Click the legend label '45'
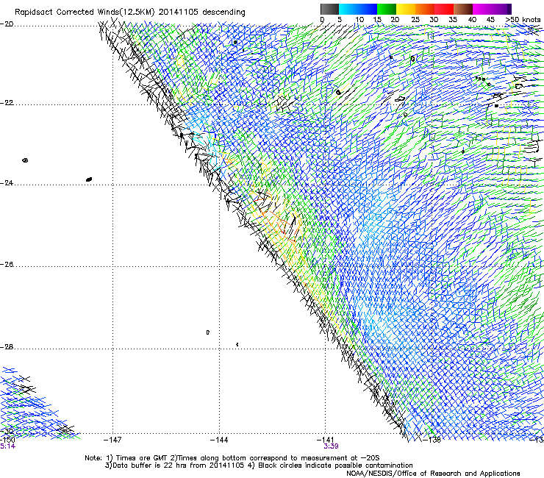Image resolution: width=544 pixels, height=478 pixels. coord(490,20)
